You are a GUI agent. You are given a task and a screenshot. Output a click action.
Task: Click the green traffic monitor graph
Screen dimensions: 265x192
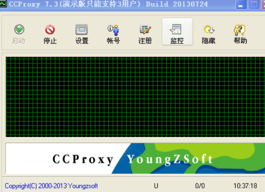(135, 97)
